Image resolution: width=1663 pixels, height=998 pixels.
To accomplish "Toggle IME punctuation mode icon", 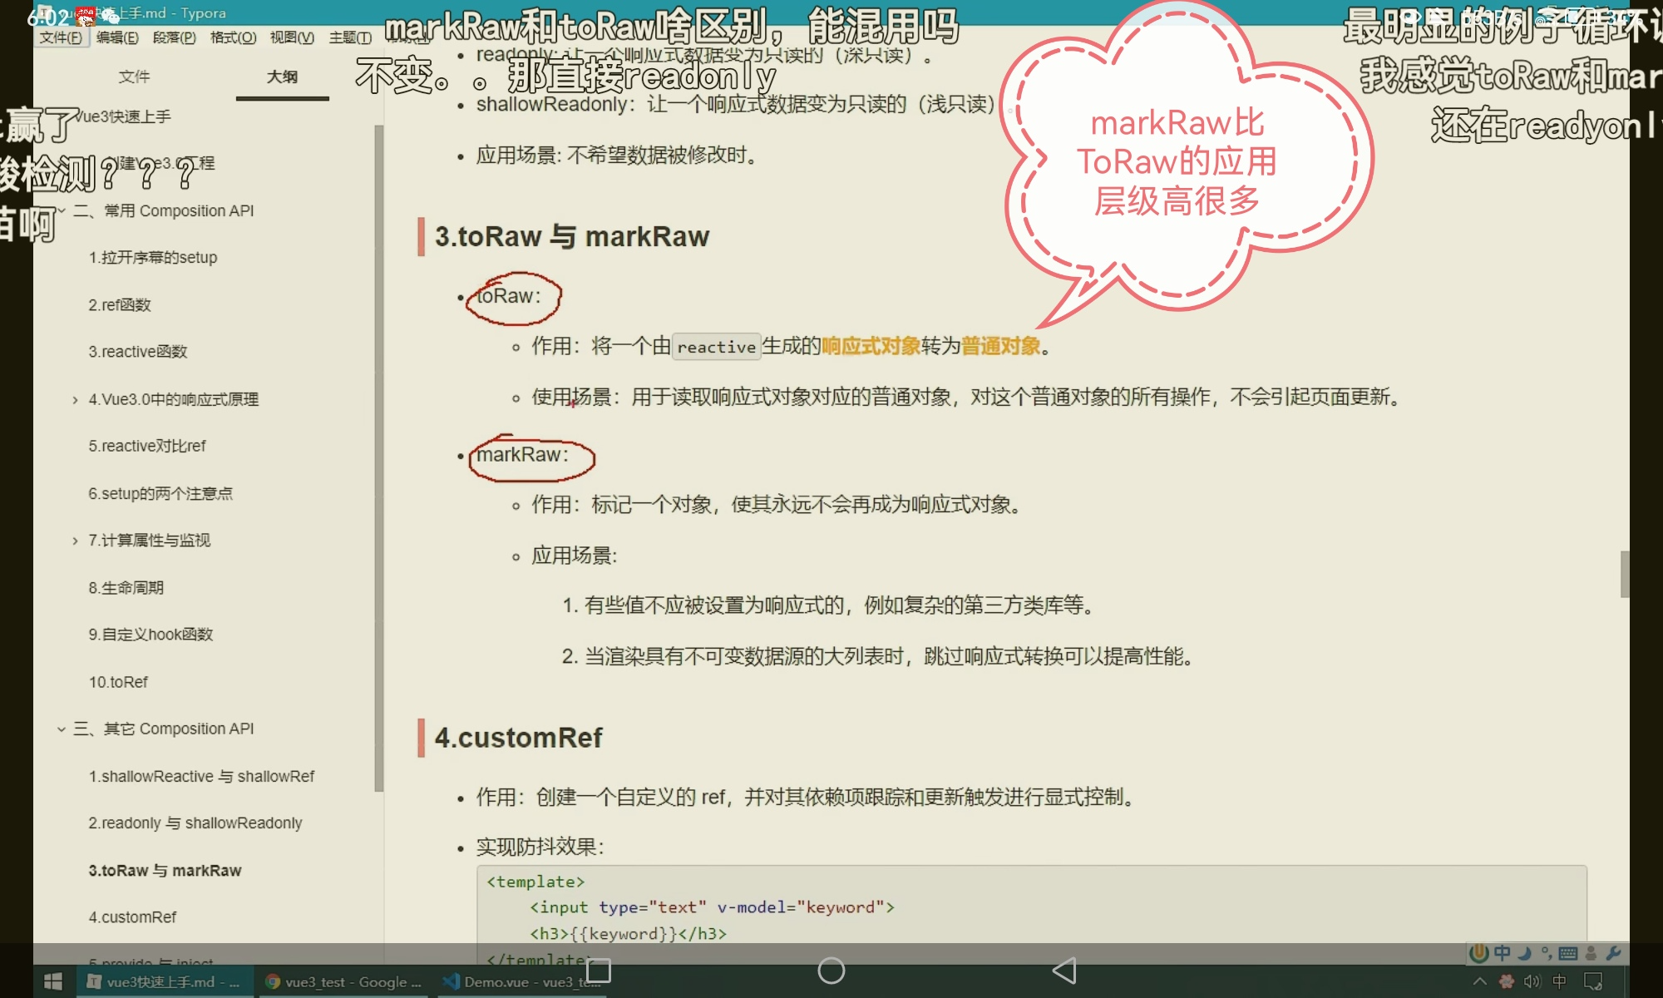I will coord(1546,954).
